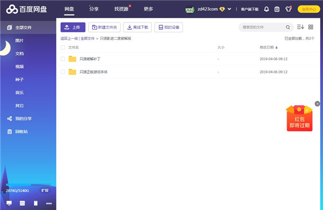
Task: Open the 红包即将过期 red envelope
Action: coord(299,118)
